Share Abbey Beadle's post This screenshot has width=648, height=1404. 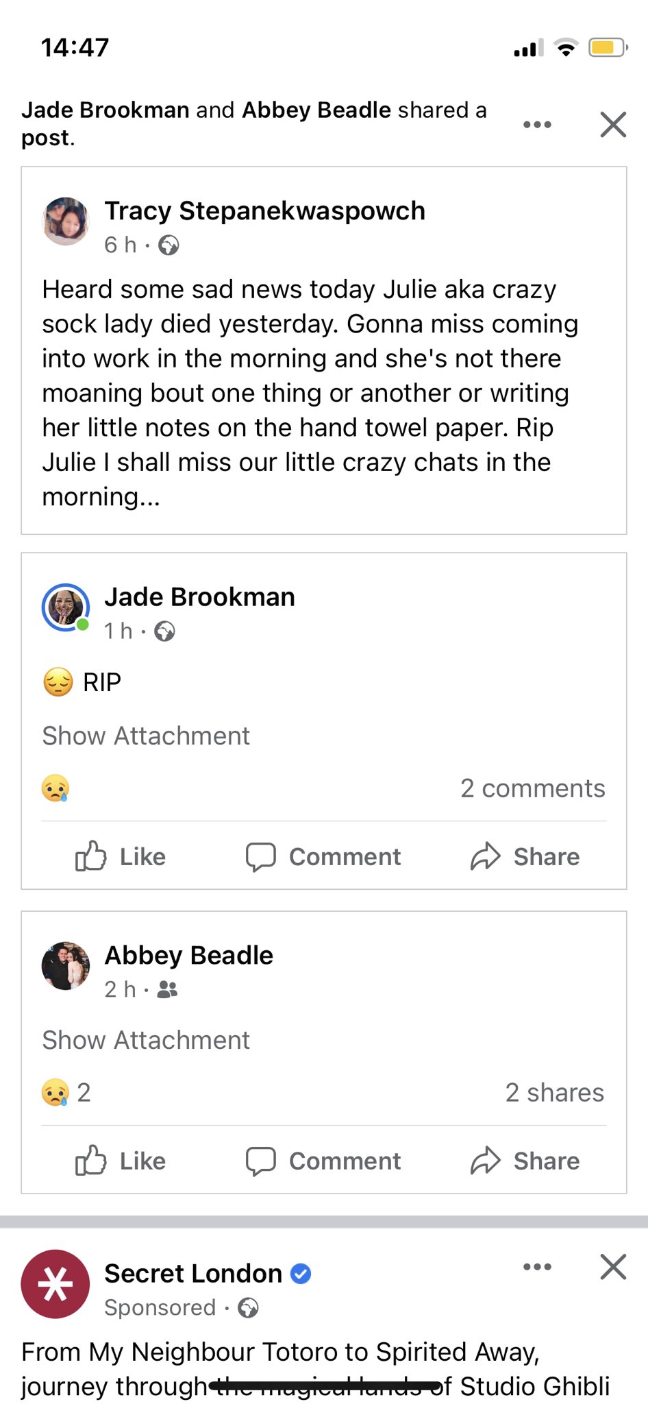[525, 1161]
